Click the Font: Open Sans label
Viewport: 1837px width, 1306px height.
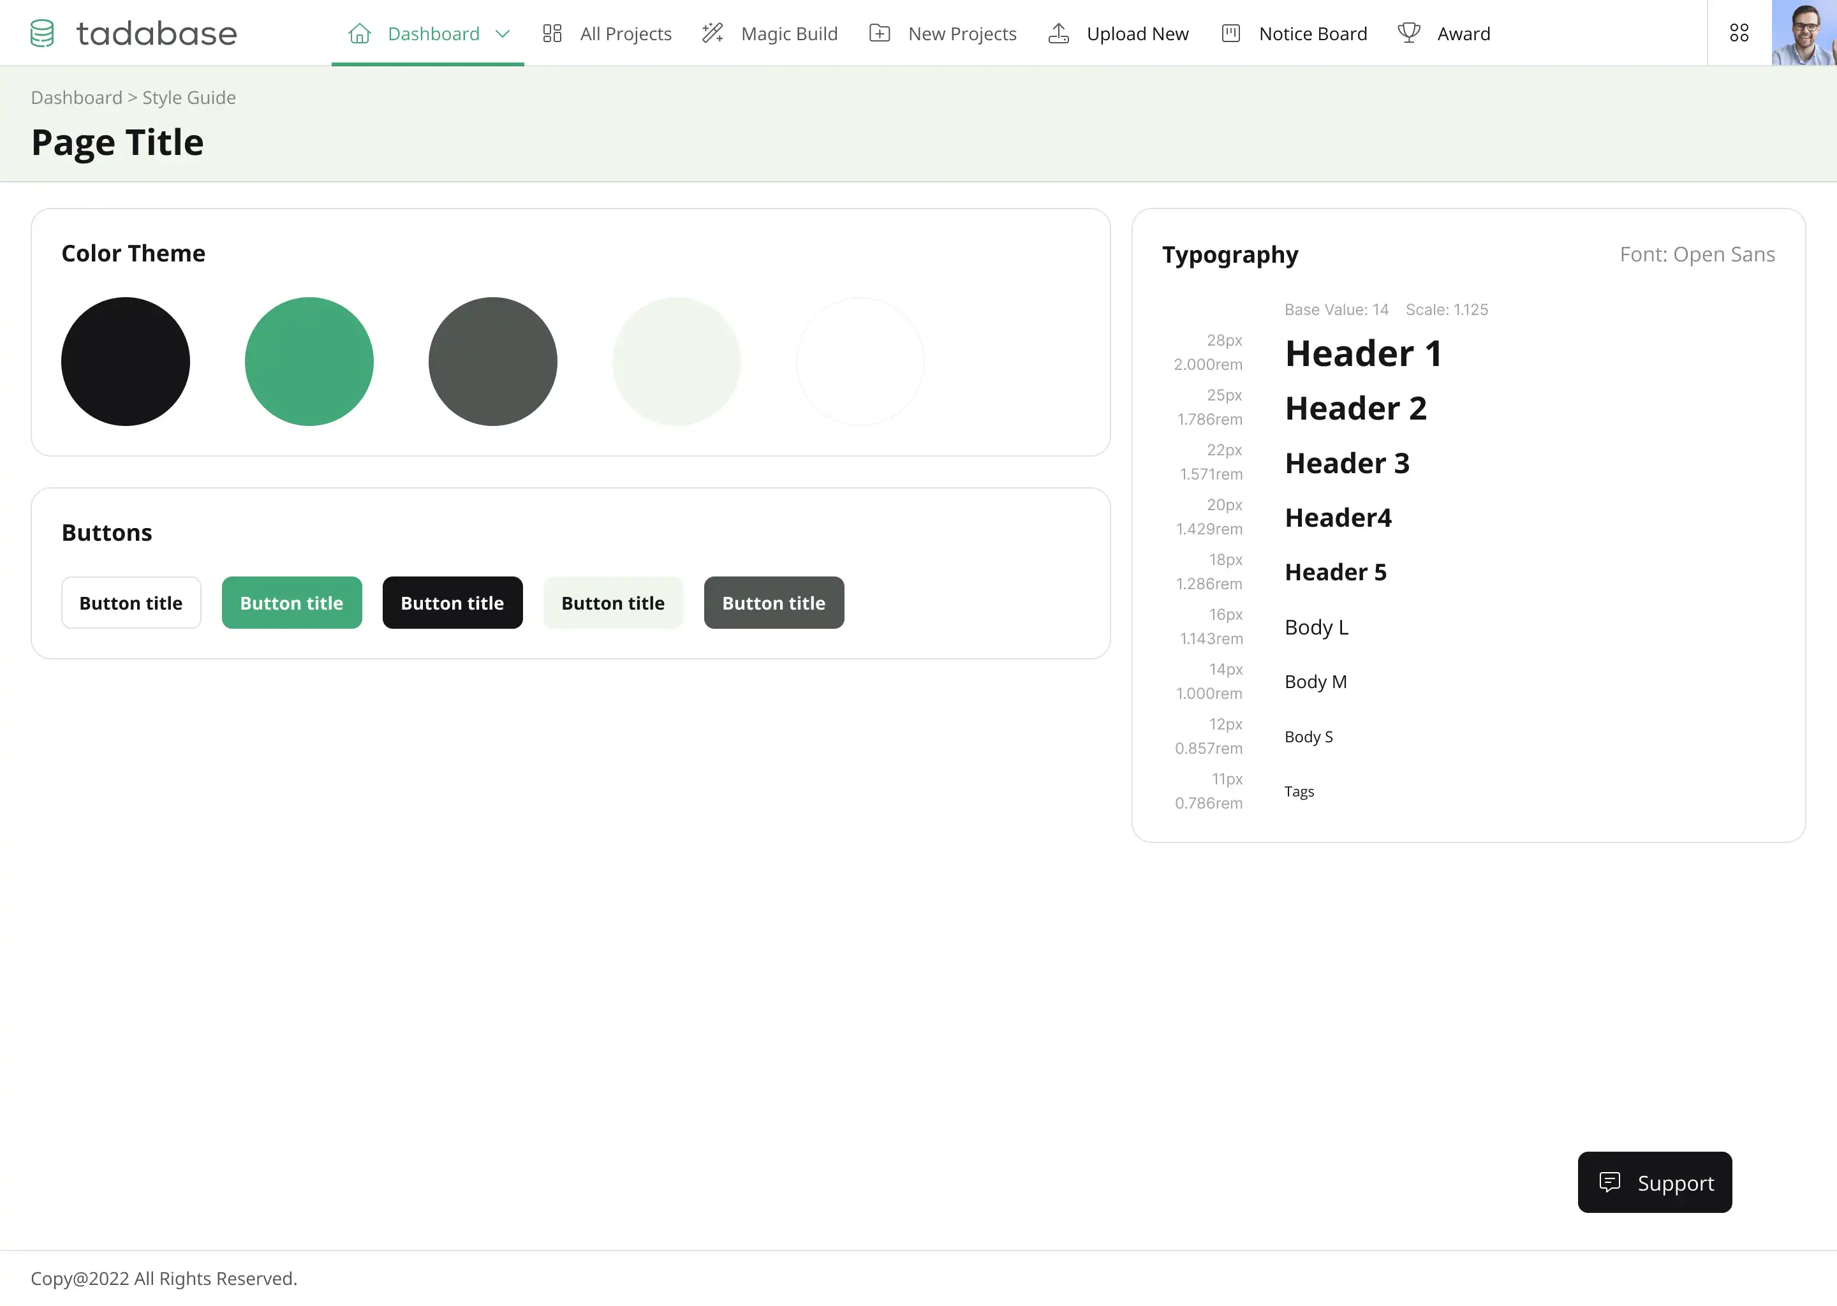pyautogui.click(x=1697, y=254)
